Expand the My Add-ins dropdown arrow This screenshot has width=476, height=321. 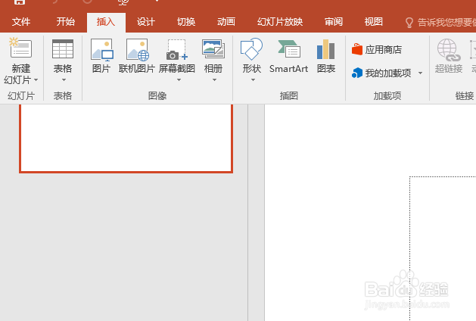click(421, 73)
